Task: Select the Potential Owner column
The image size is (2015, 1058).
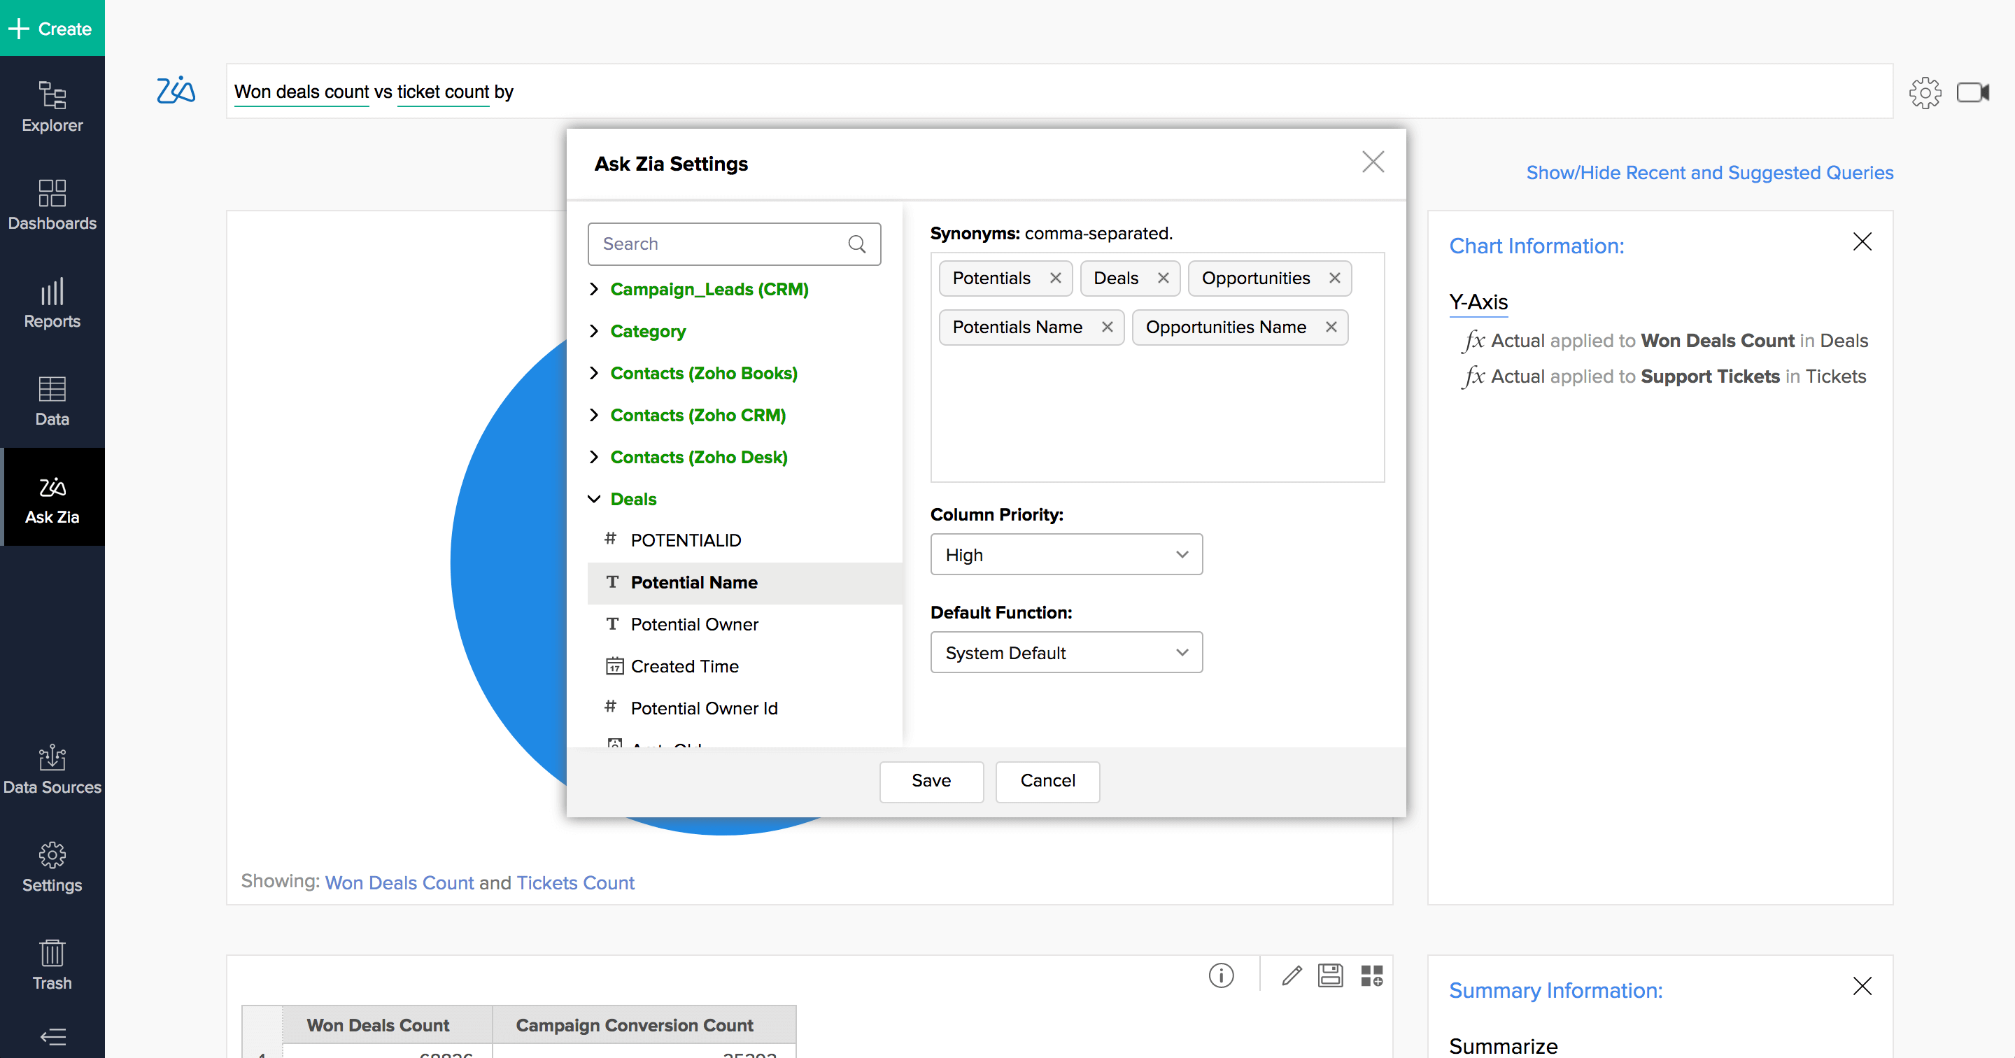Action: pos(694,623)
